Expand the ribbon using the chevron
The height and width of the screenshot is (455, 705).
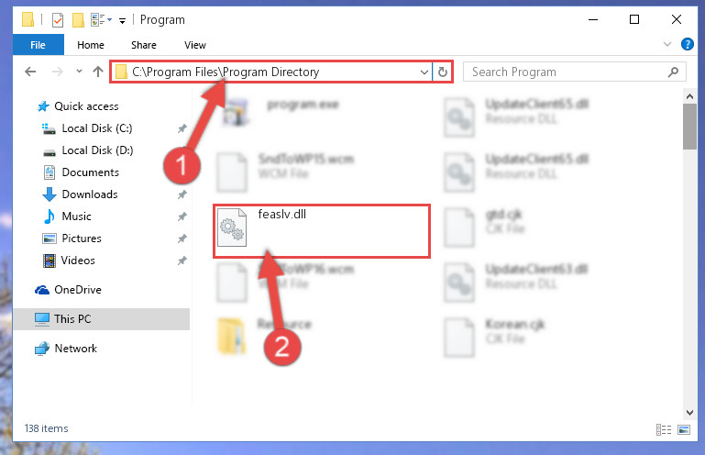click(x=667, y=44)
